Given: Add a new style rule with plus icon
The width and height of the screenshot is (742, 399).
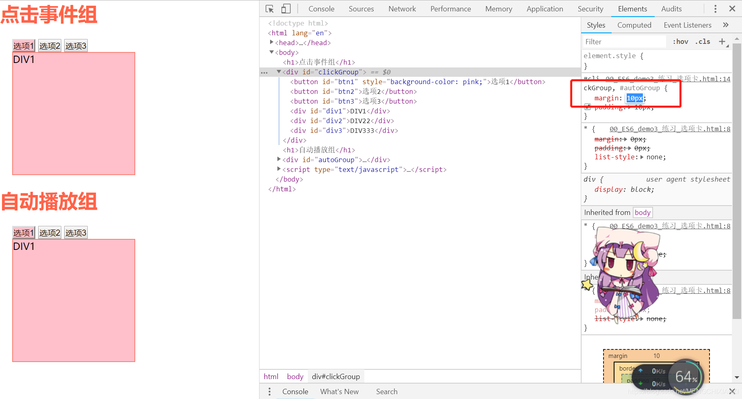Looking at the screenshot, I should tap(722, 41).
